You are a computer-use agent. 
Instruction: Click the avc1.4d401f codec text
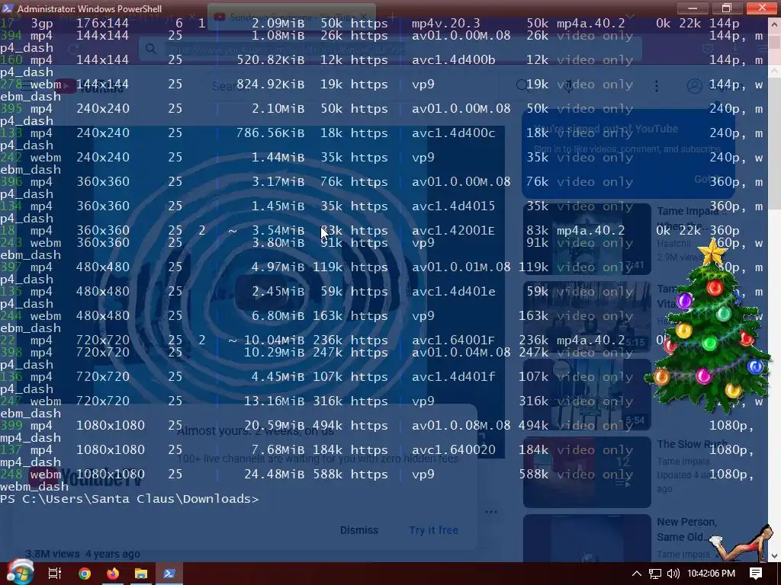coord(453,376)
